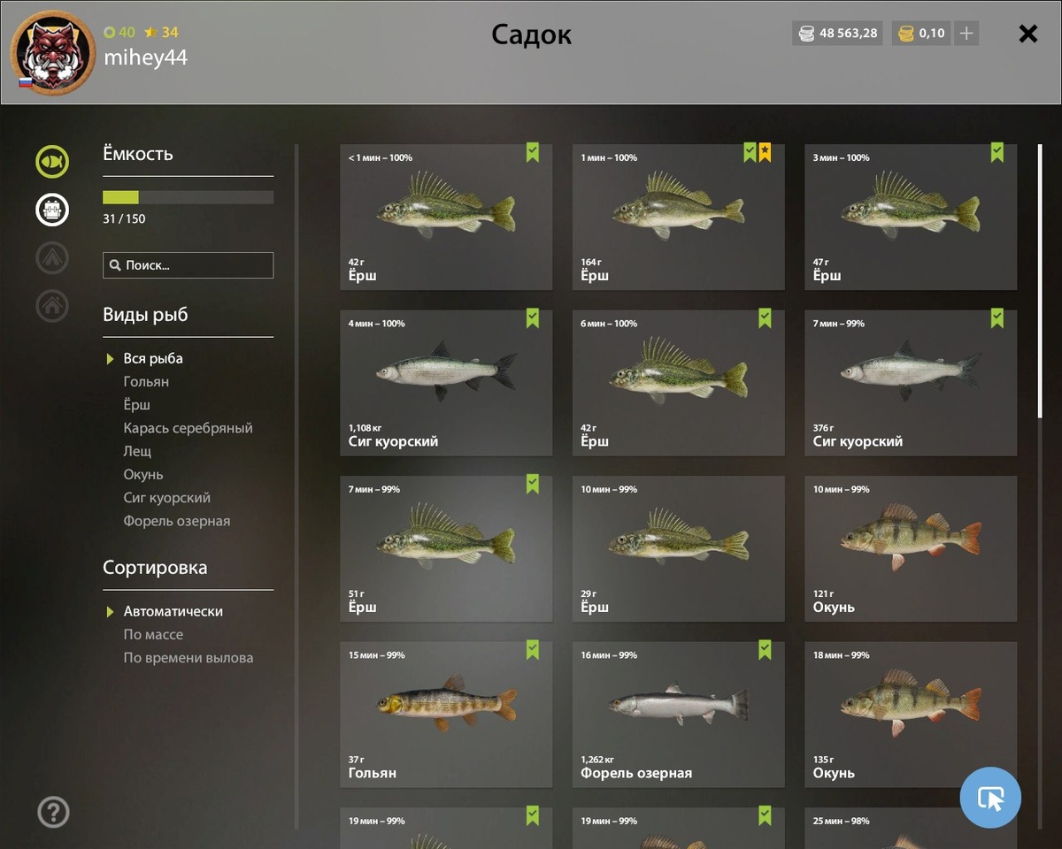
Task: Filter by Карась серебряный species
Action: coord(189,427)
